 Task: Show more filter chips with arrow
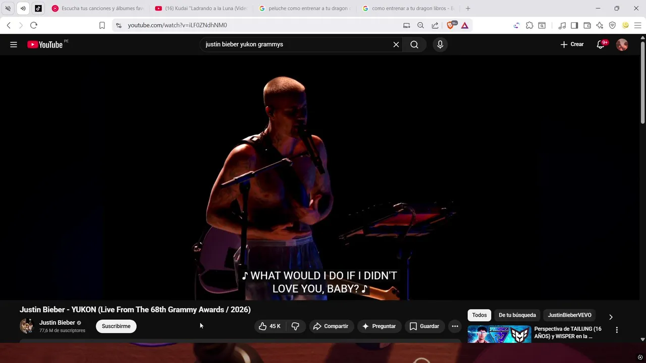611,317
